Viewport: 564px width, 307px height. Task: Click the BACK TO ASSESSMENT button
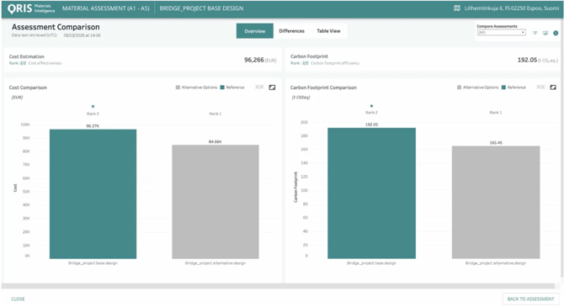[x=530, y=299]
